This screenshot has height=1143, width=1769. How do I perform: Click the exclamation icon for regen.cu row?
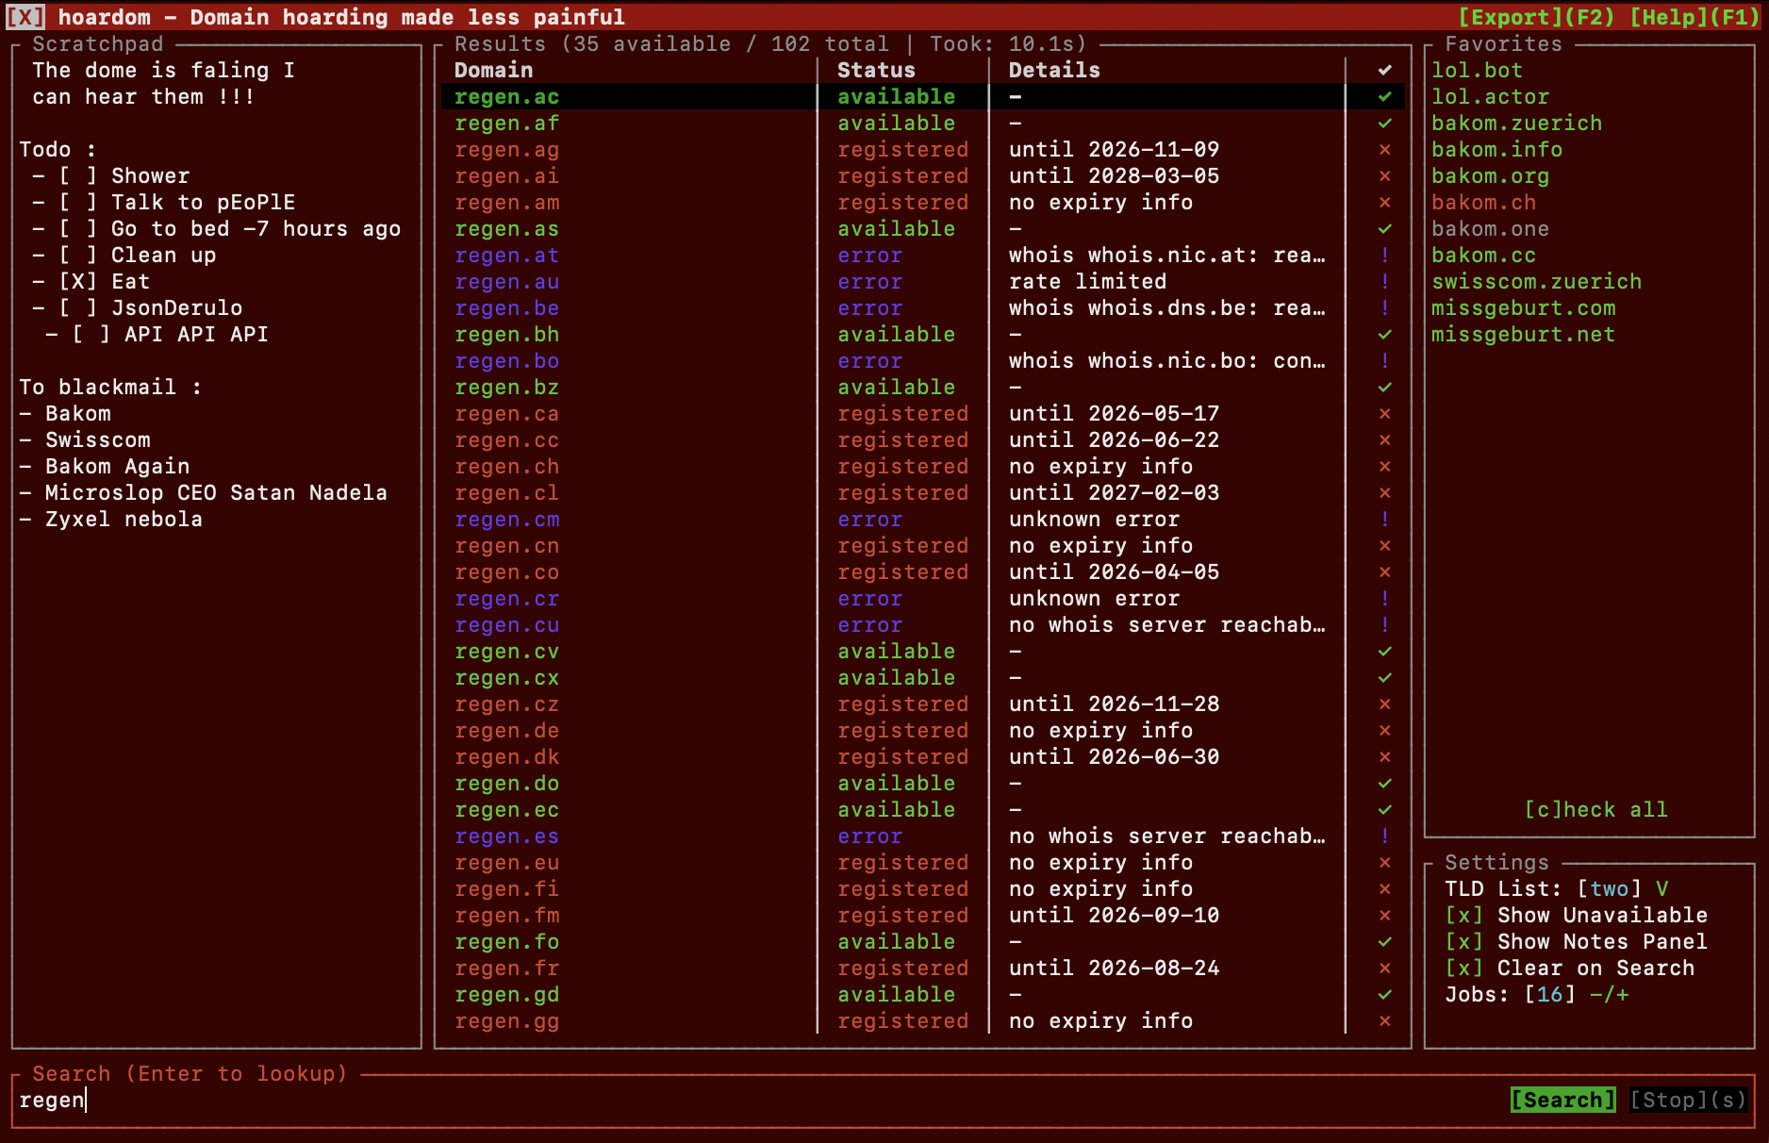coord(1384,625)
